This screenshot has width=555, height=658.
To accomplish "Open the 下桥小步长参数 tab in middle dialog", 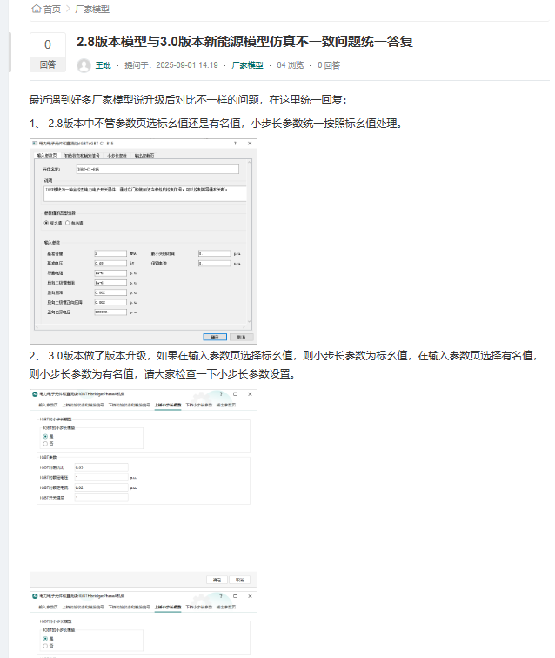I will 199,406.
